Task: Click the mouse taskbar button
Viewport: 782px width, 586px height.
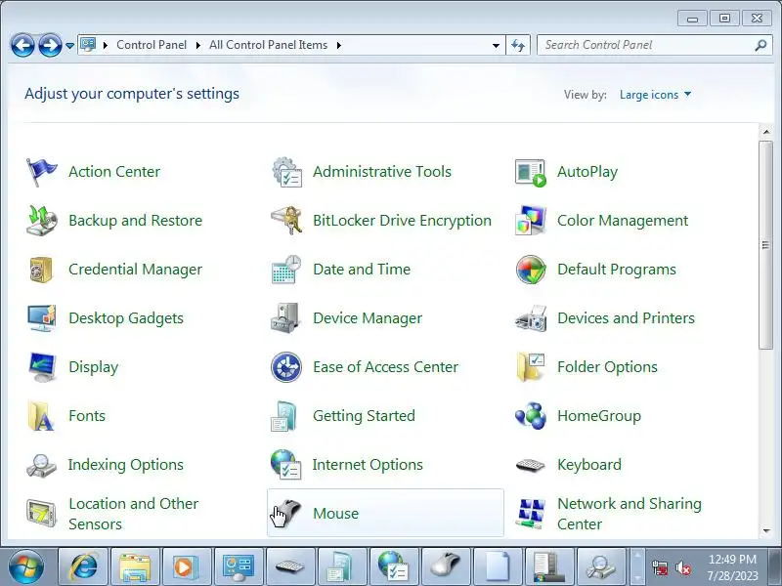Action: click(x=446, y=567)
